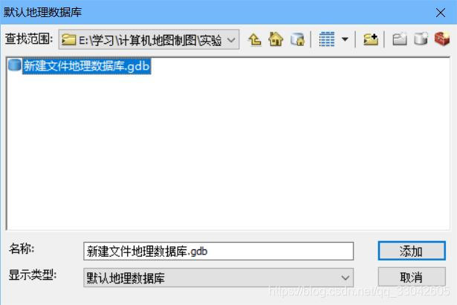The height and width of the screenshot is (305, 457).
Task: Click the geodatabase icon beside the list entry
Action: click(15, 65)
